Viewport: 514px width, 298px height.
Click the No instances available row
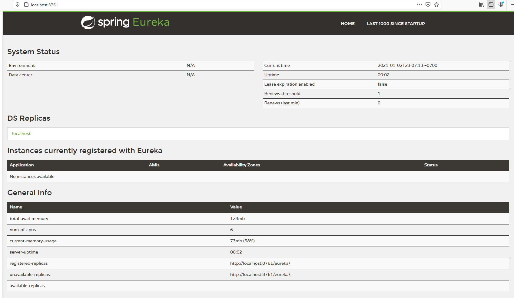(32, 176)
